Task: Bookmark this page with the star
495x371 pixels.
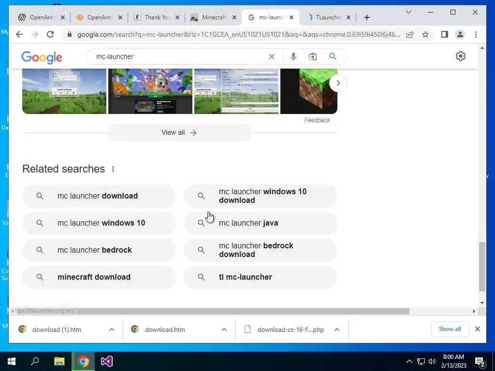Action: (425, 34)
